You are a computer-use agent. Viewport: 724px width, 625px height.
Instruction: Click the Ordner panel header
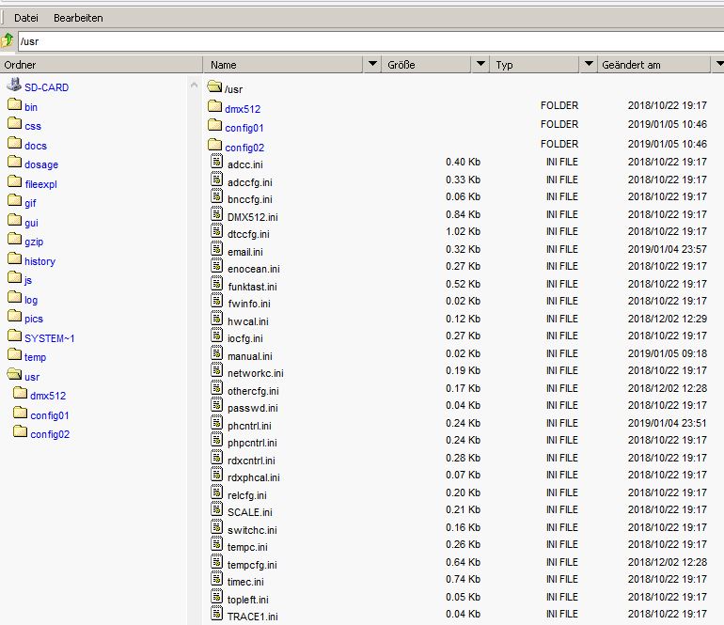pyautogui.click(x=102, y=65)
